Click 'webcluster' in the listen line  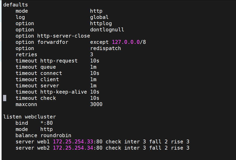click(40, 117)
